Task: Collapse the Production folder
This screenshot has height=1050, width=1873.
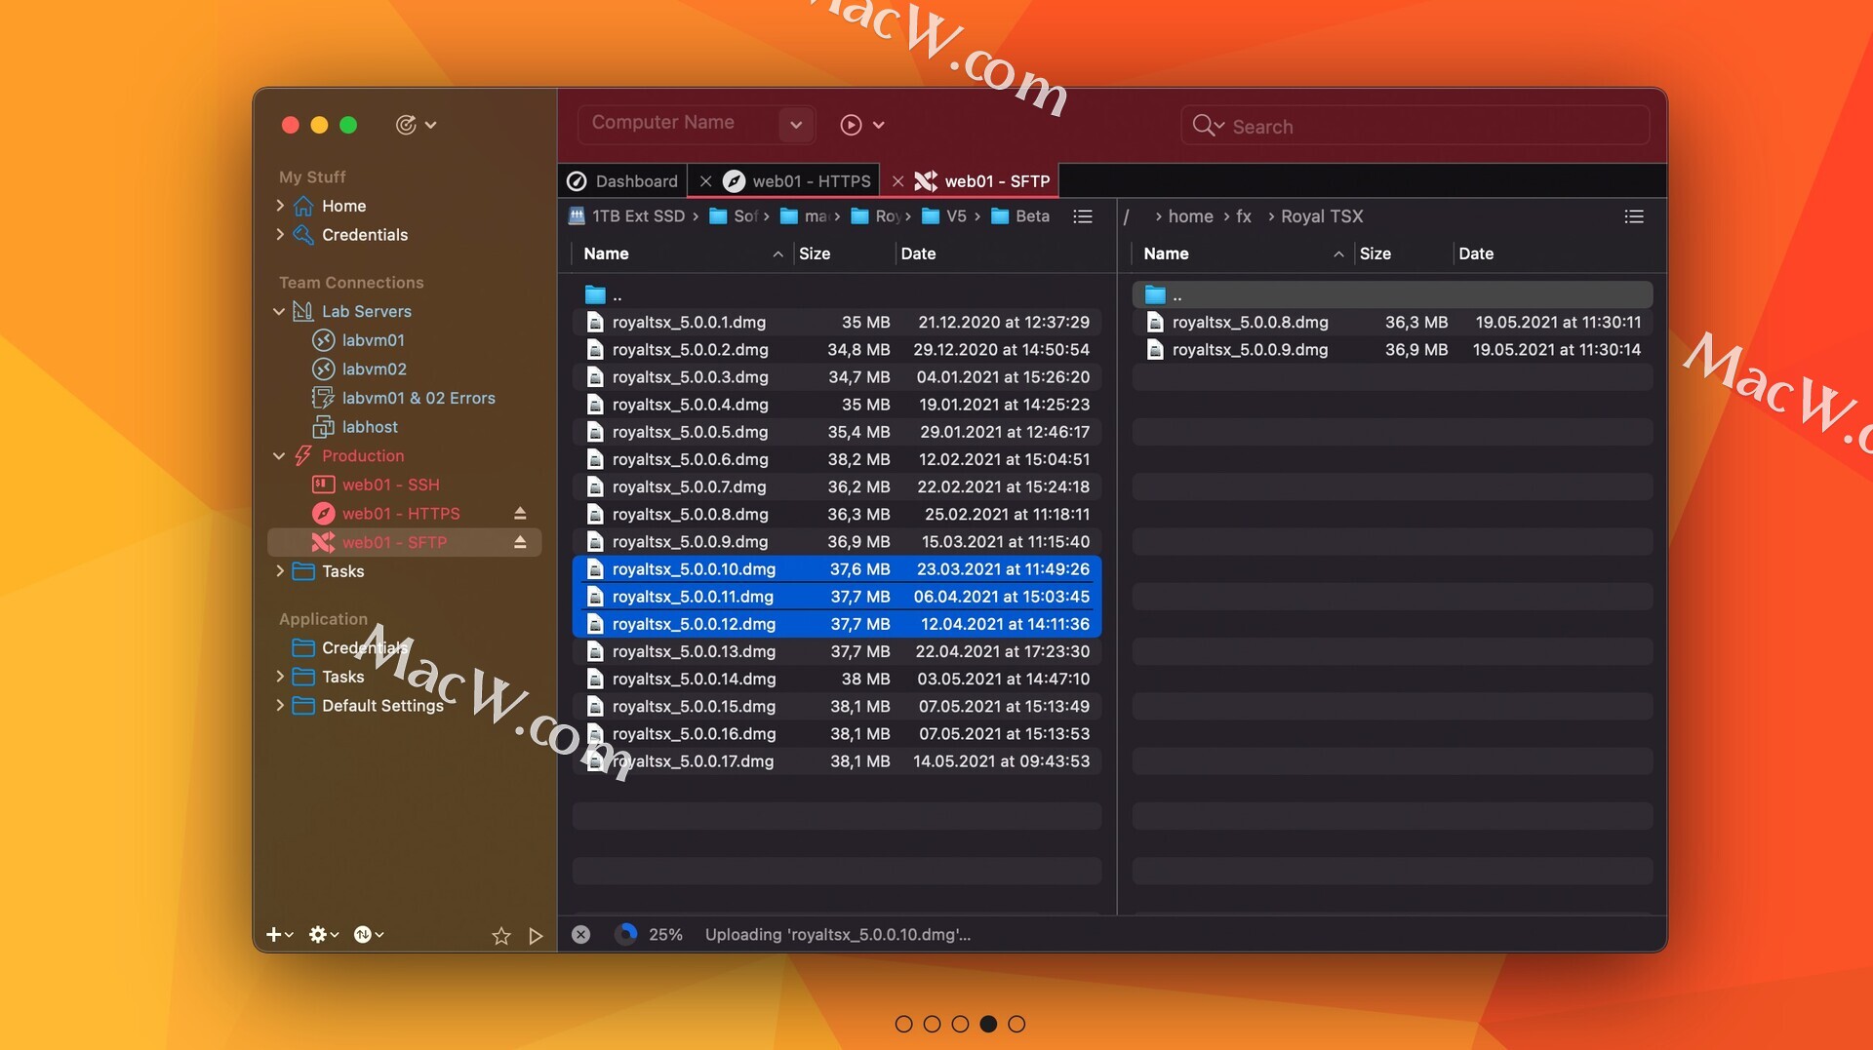Action: pos(279,456)
